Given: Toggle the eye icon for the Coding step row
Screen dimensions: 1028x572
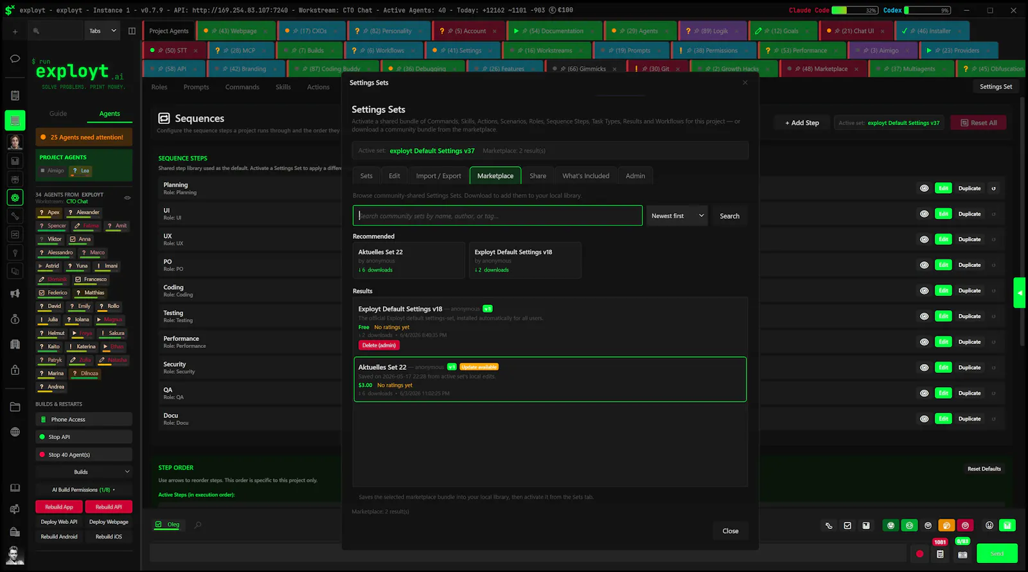Looking at the screenshot, I should click(x=924, y=291).
